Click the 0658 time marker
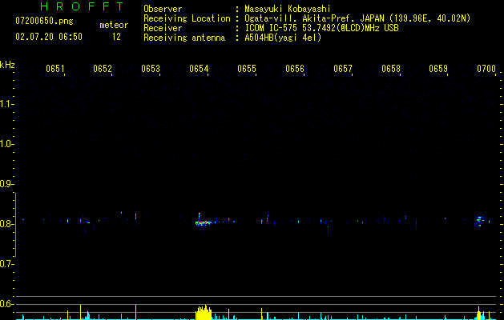504x320 pixels. (391, 69)
